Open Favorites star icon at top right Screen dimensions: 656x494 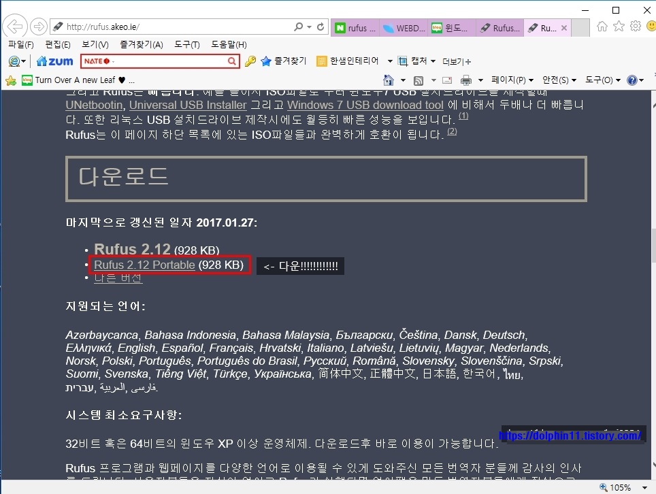coord(619,27)
